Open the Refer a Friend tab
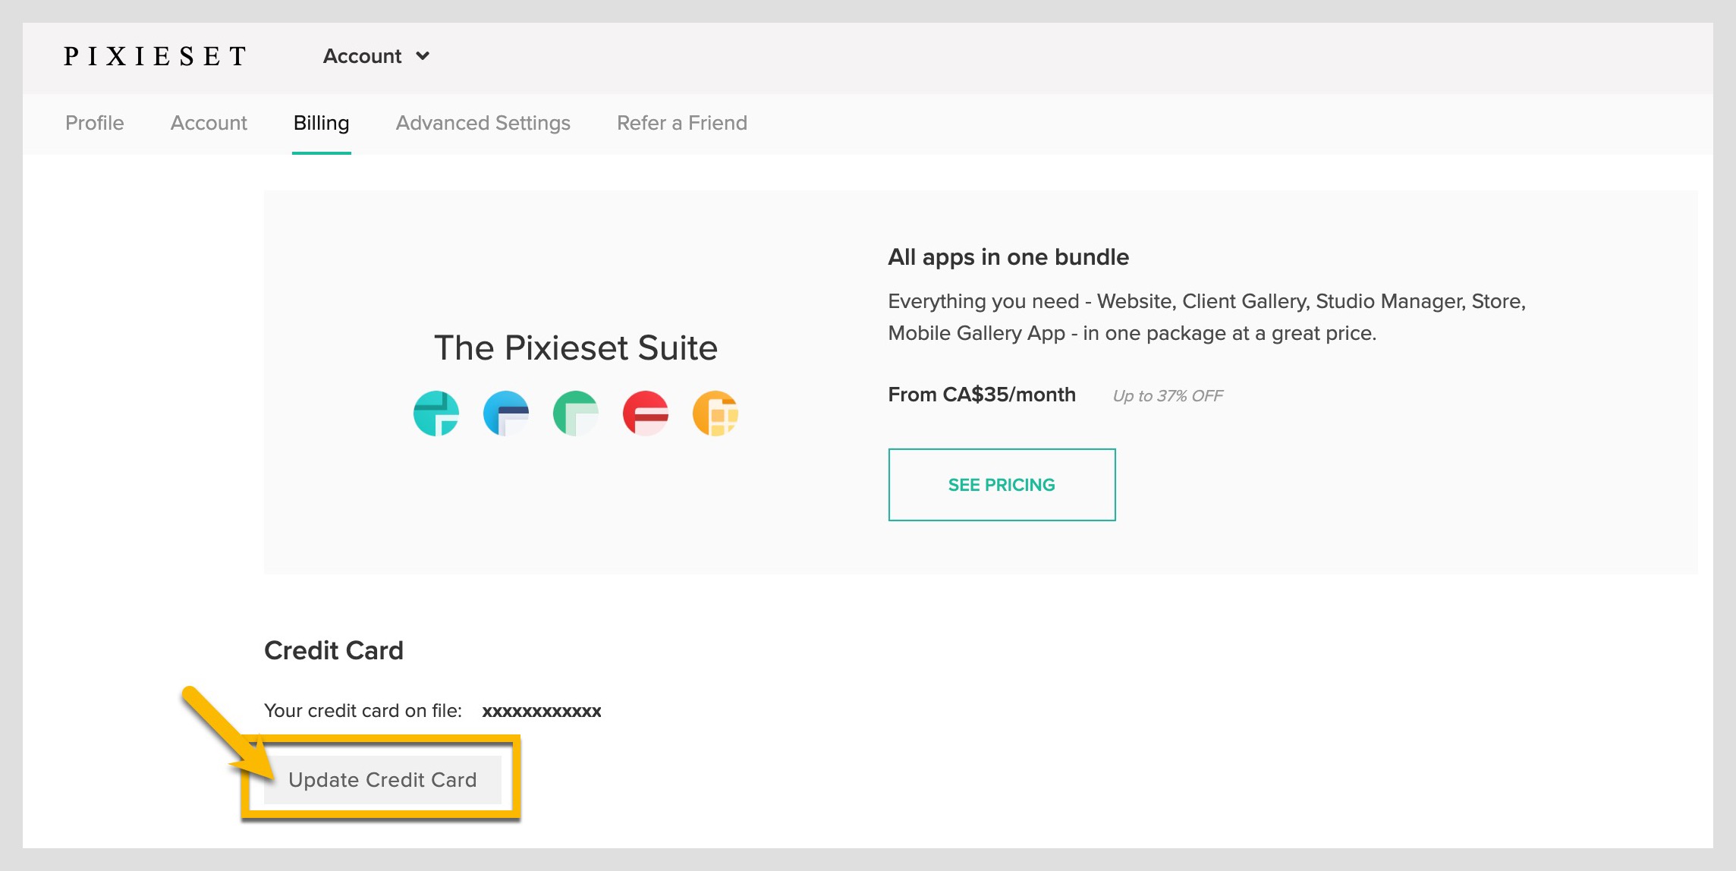Screen dimensions: 1736x871 681,123
